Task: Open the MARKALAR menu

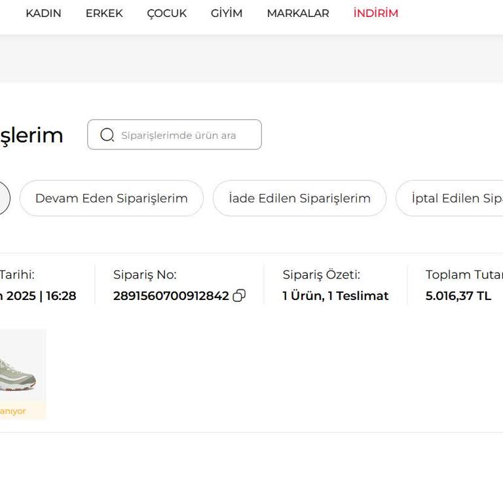Action: [298, 13]
